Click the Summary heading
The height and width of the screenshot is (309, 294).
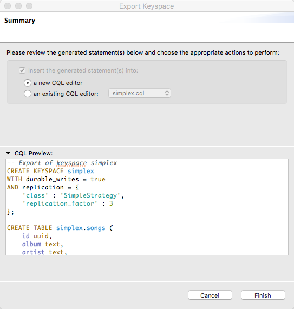[20, 21]
